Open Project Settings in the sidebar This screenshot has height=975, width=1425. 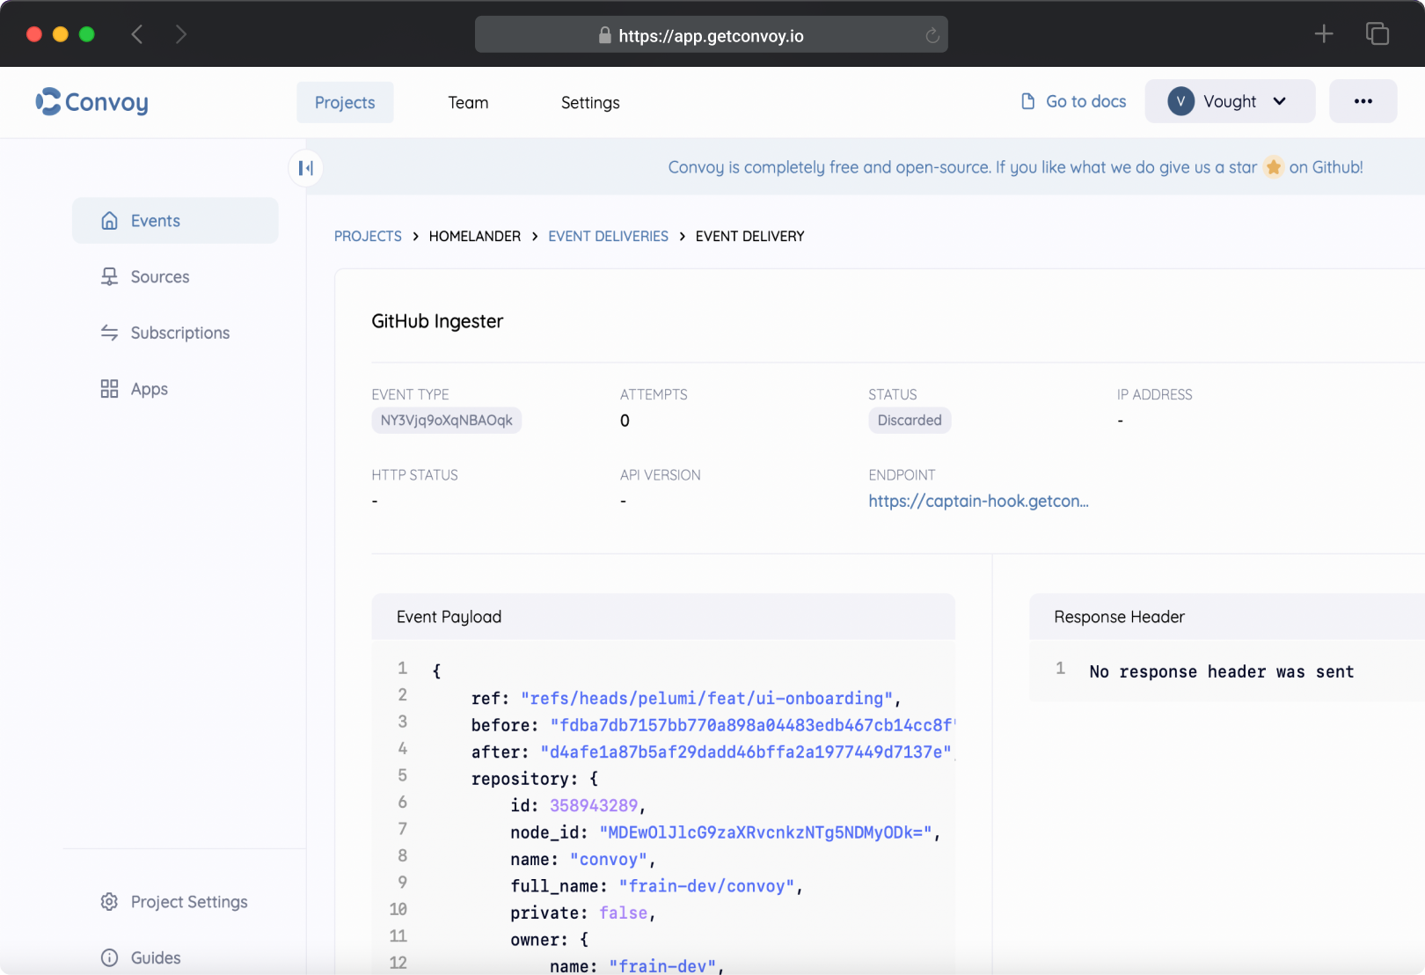pyautogui.click(x=175, y=902)
